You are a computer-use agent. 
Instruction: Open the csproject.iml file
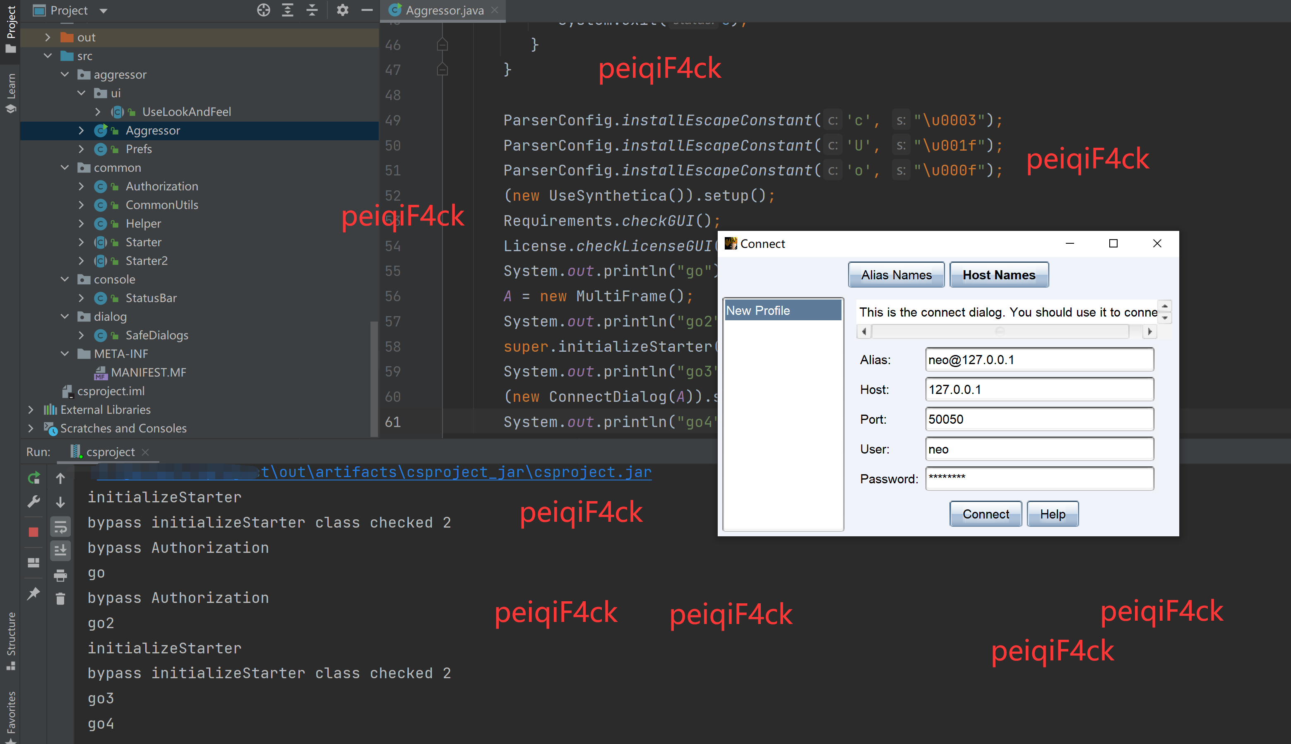point(111,391)
